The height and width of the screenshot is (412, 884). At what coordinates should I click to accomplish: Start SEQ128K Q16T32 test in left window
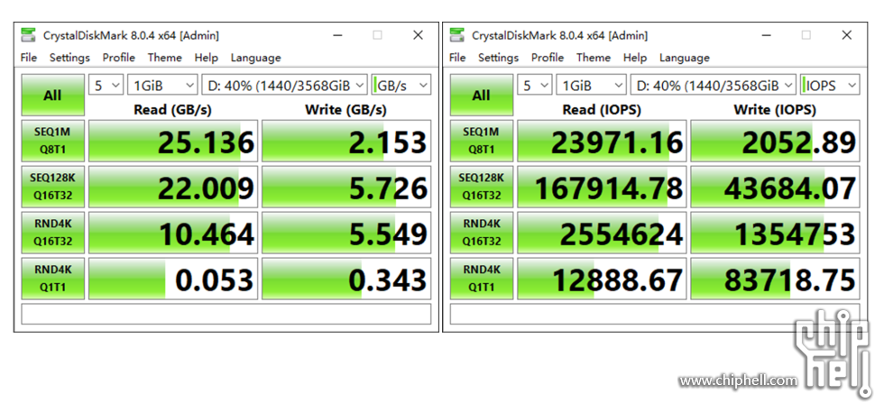tap(53, 188)
